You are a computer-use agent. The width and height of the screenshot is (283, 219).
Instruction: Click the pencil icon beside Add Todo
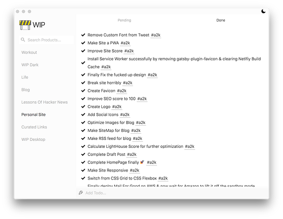[x=81, y=193]
